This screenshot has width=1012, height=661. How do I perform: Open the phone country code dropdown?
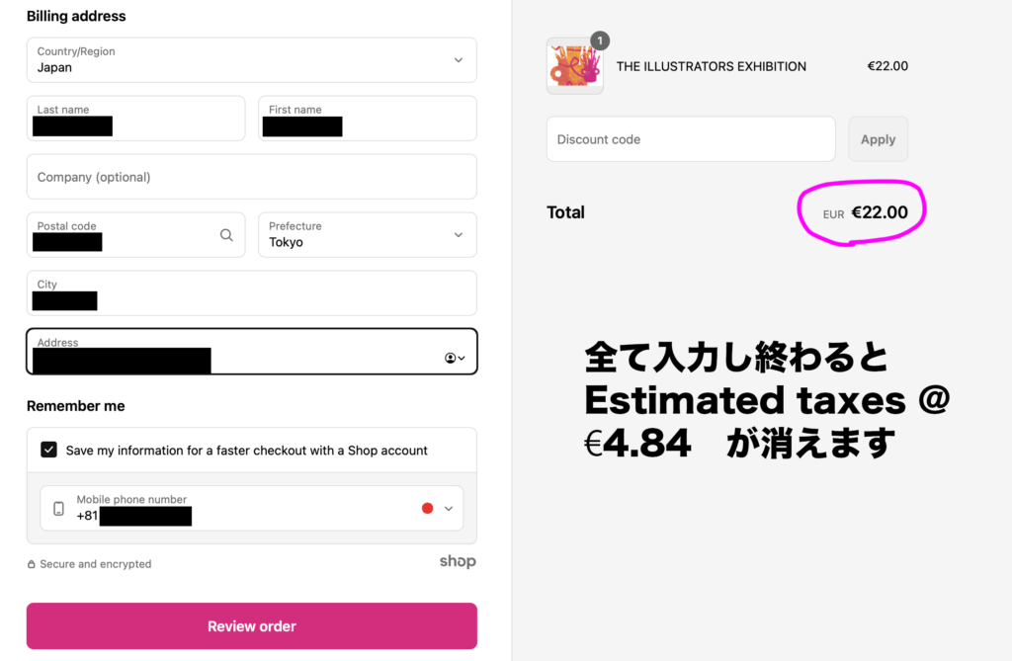click(438, 509)
